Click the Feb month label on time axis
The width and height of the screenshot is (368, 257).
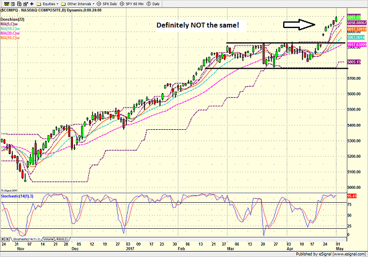(x=181, y=248)
